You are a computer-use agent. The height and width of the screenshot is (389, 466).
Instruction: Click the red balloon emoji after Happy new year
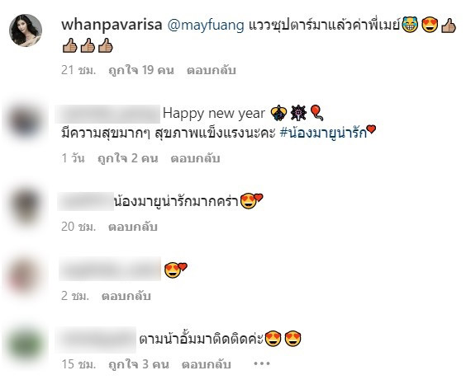click(x=316, y=113)
